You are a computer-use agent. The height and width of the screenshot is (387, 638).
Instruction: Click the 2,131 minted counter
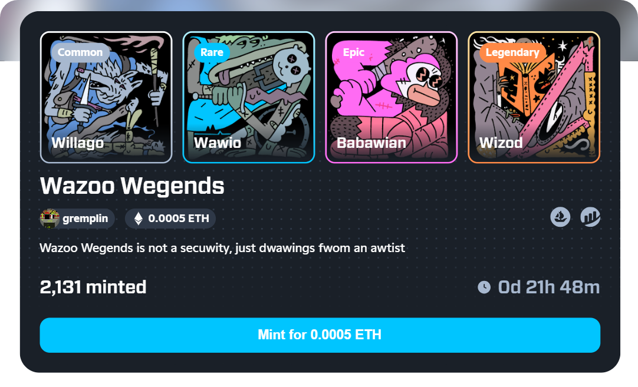pos(93,287)
